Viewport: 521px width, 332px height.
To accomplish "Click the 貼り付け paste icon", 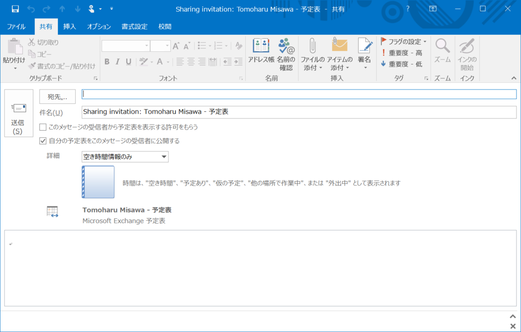I will 14,46.
